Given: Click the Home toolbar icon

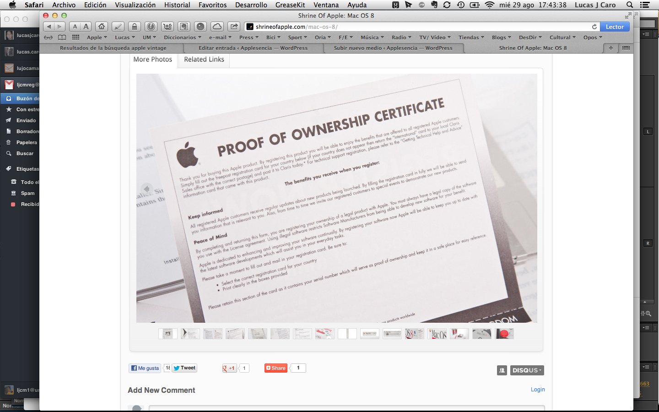Looking at the screenshot, I should click(x=102, y=27).
